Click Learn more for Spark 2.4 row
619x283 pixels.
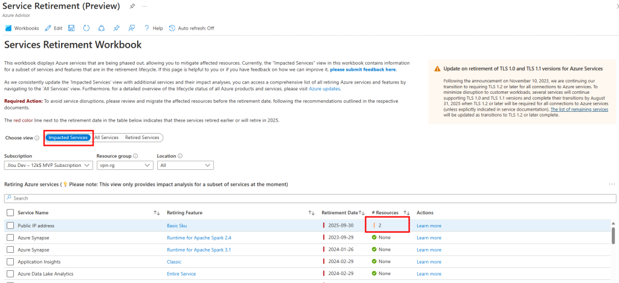[x=429, y=238]
